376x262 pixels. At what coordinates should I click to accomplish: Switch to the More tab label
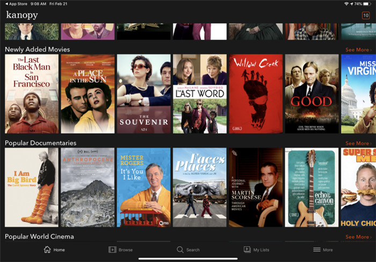(x=328, y=250)
